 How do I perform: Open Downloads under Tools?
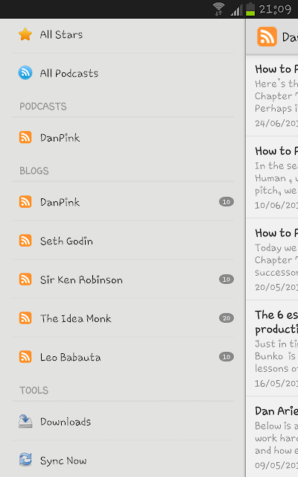(123, 421)
